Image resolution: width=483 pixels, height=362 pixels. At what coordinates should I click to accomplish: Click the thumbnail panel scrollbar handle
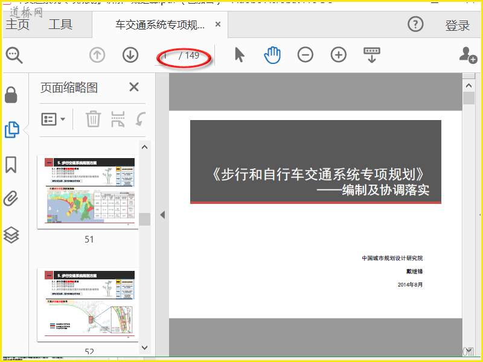(144, 220)
